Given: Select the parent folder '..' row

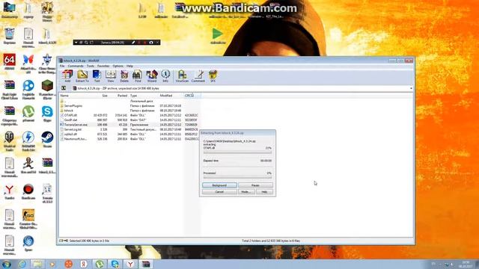Looking at the screenshot, I should click(129, 101).
